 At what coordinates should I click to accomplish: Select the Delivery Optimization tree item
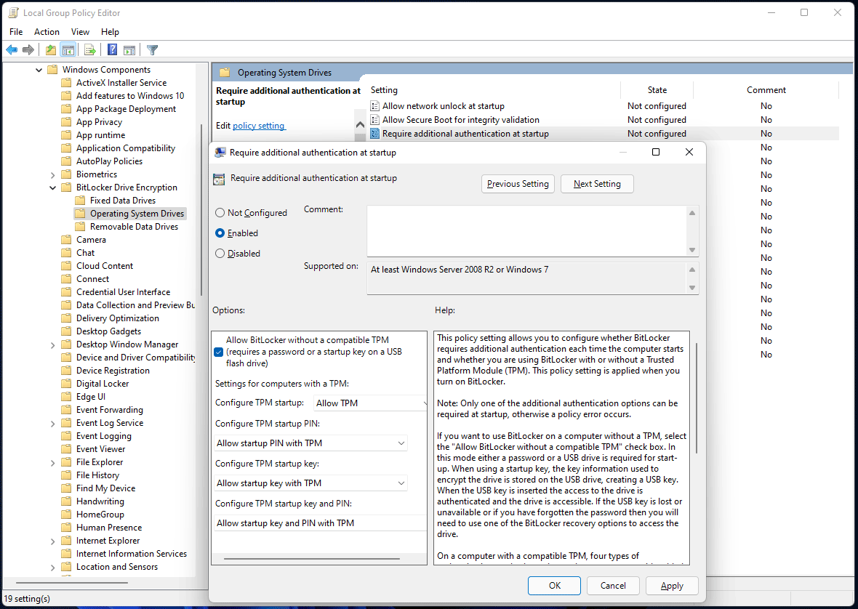pyautogui.click(x=118, y=318)
